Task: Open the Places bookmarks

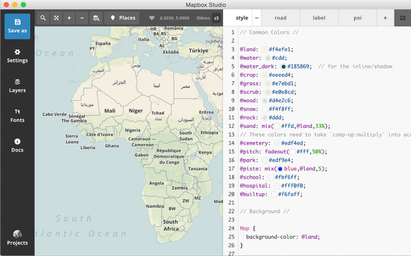Action: (122, 18)
